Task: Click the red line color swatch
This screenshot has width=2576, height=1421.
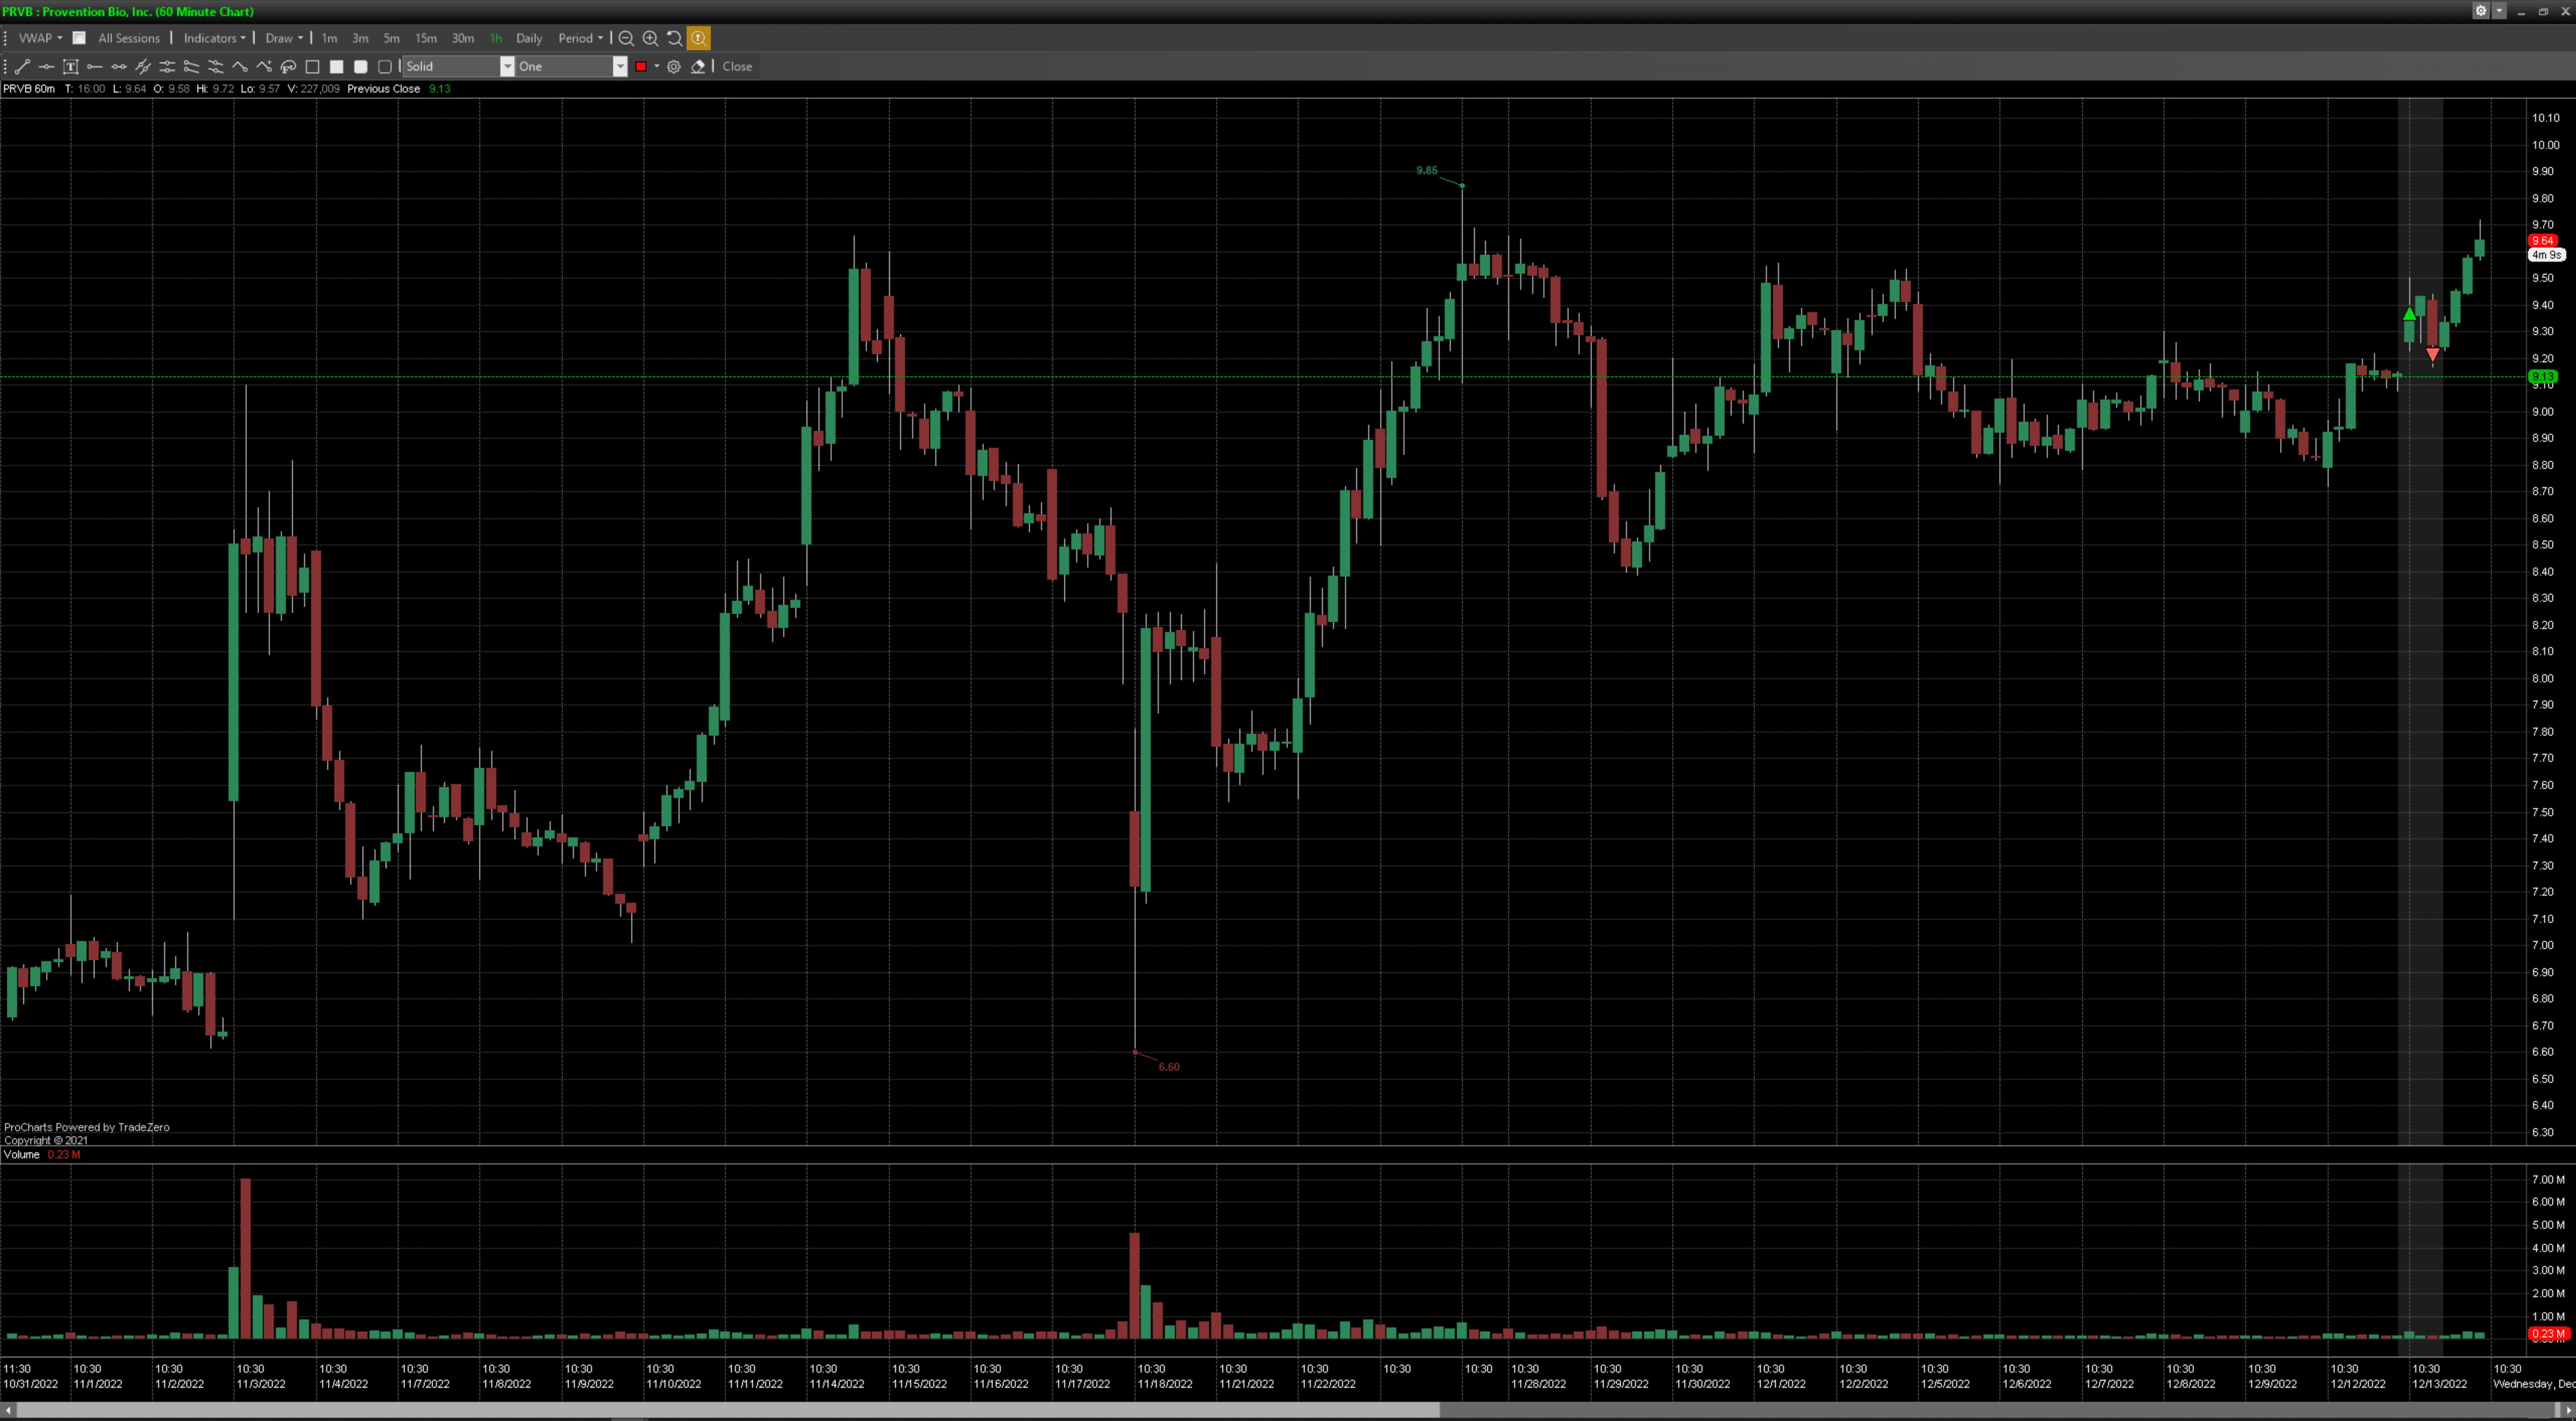Action: point(641,67)
